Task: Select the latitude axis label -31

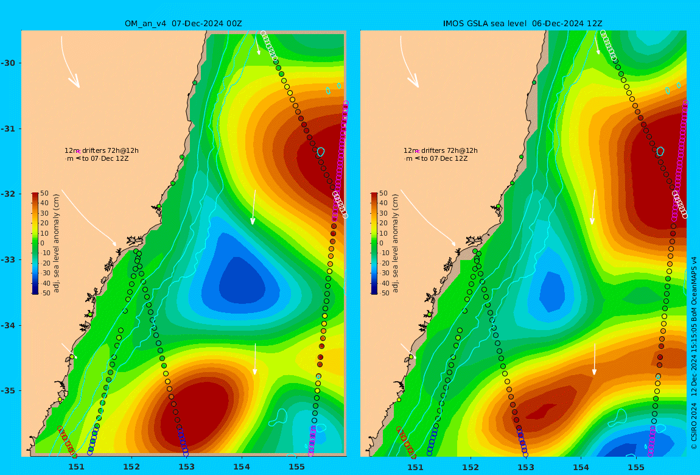Action: click(x=8, y=129)
